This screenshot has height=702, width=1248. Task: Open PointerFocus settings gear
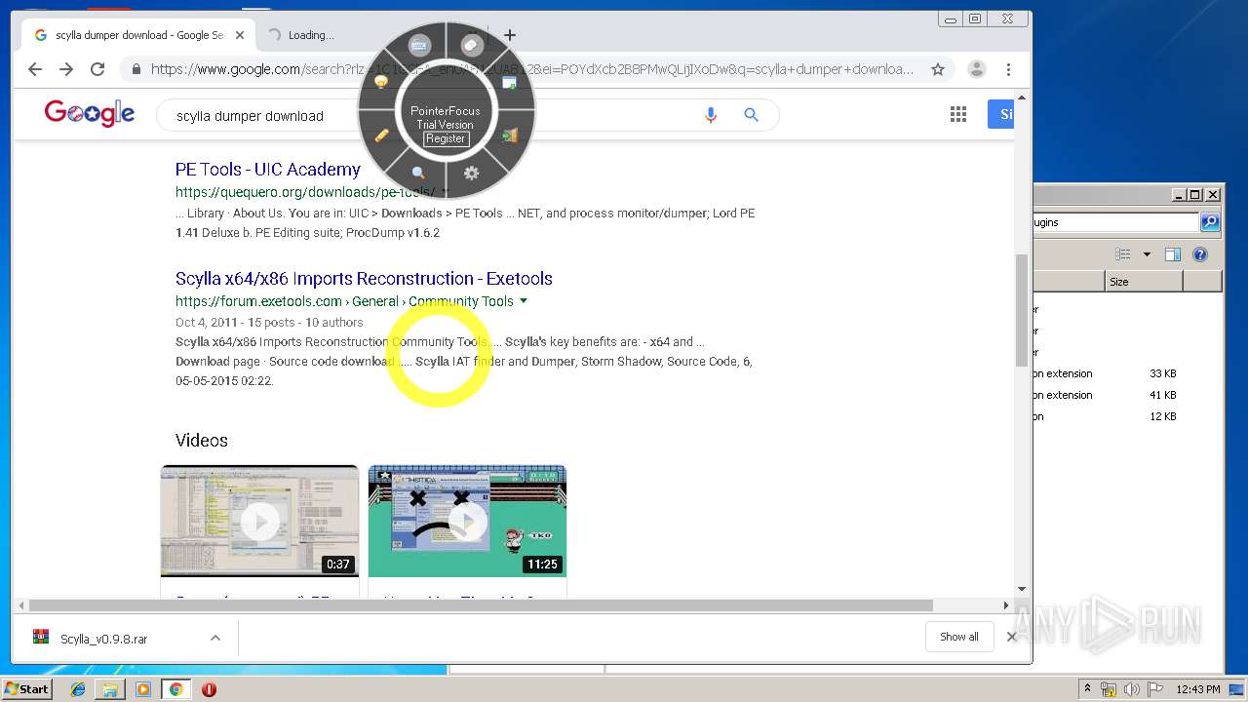(472, 173)
